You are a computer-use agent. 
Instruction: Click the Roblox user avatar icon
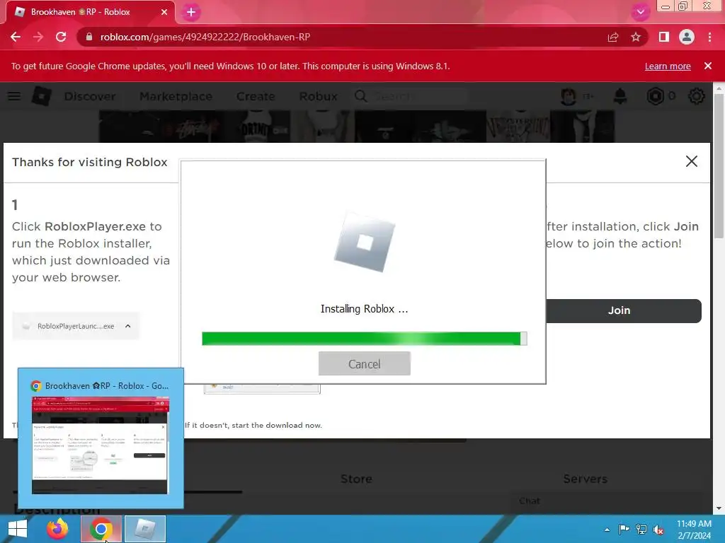click(569, 96)
